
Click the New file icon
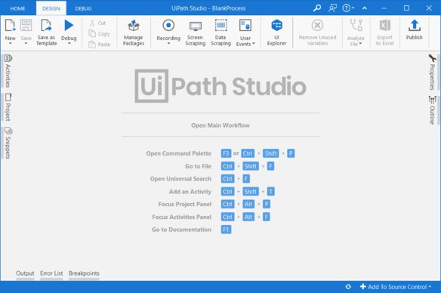(10, 26)
